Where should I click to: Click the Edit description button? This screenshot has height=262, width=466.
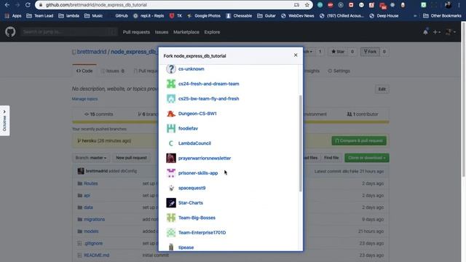tap(382, 89)
